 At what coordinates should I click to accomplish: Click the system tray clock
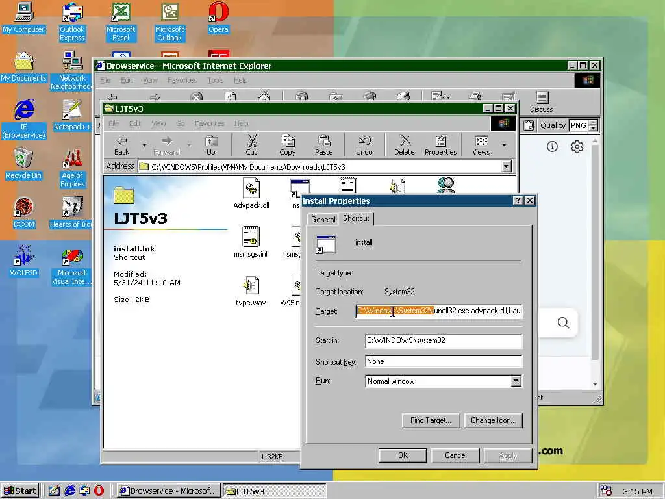[638, 491]
